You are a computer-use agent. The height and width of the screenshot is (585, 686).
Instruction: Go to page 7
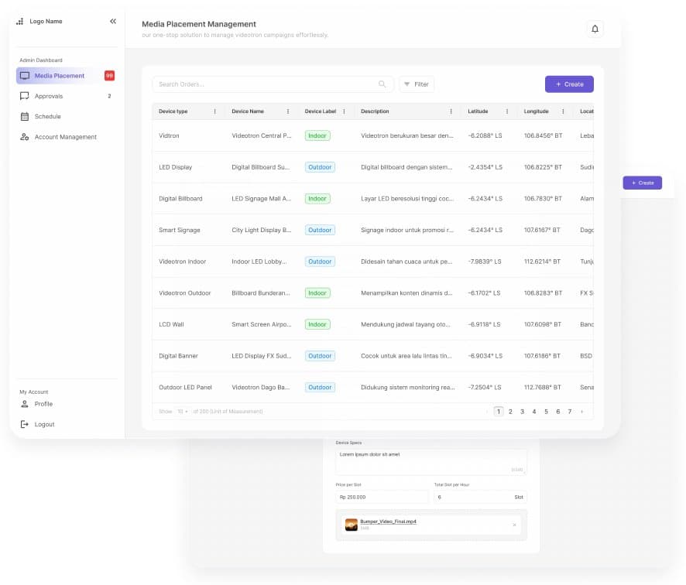(x=570, y=412)
